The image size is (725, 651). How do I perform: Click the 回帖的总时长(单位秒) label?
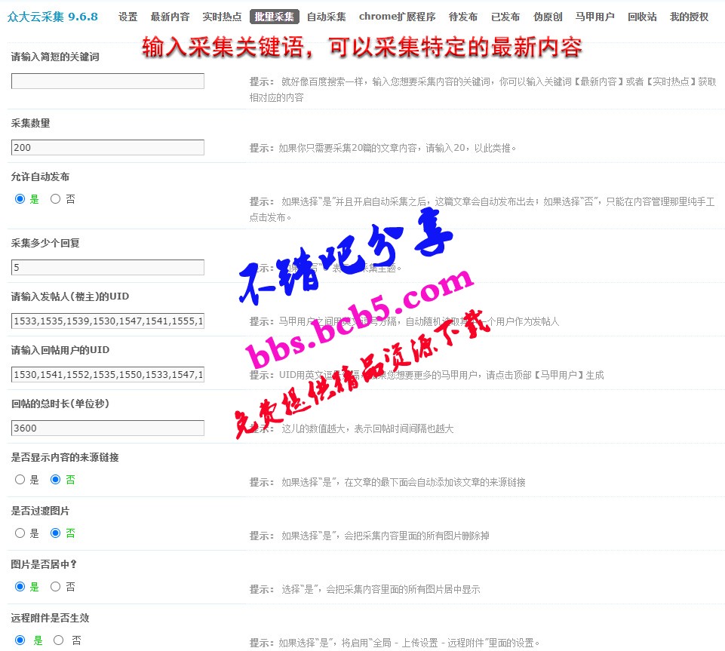point(60,404)
